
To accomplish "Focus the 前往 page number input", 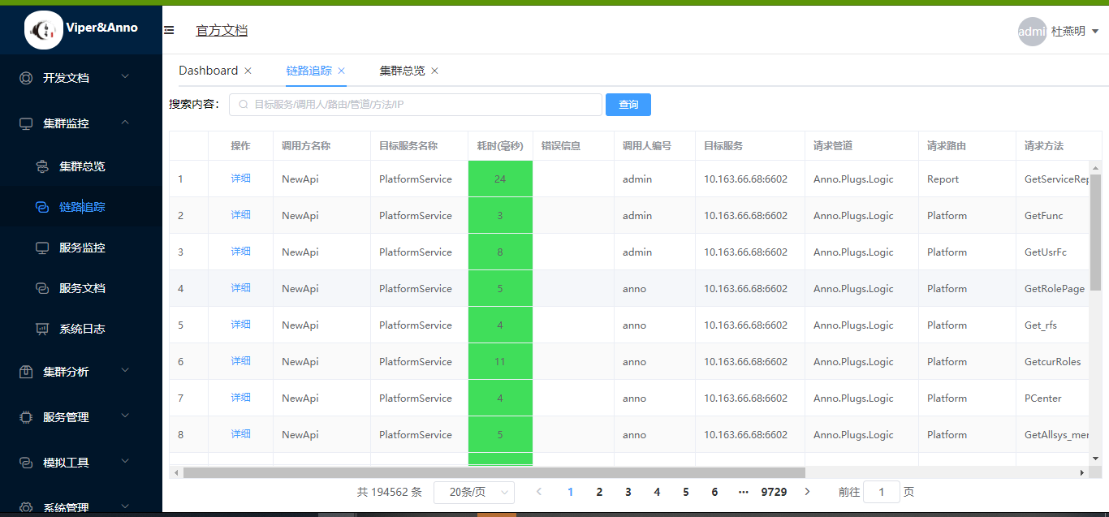I will pyautogui.click(x=881, y=492).
